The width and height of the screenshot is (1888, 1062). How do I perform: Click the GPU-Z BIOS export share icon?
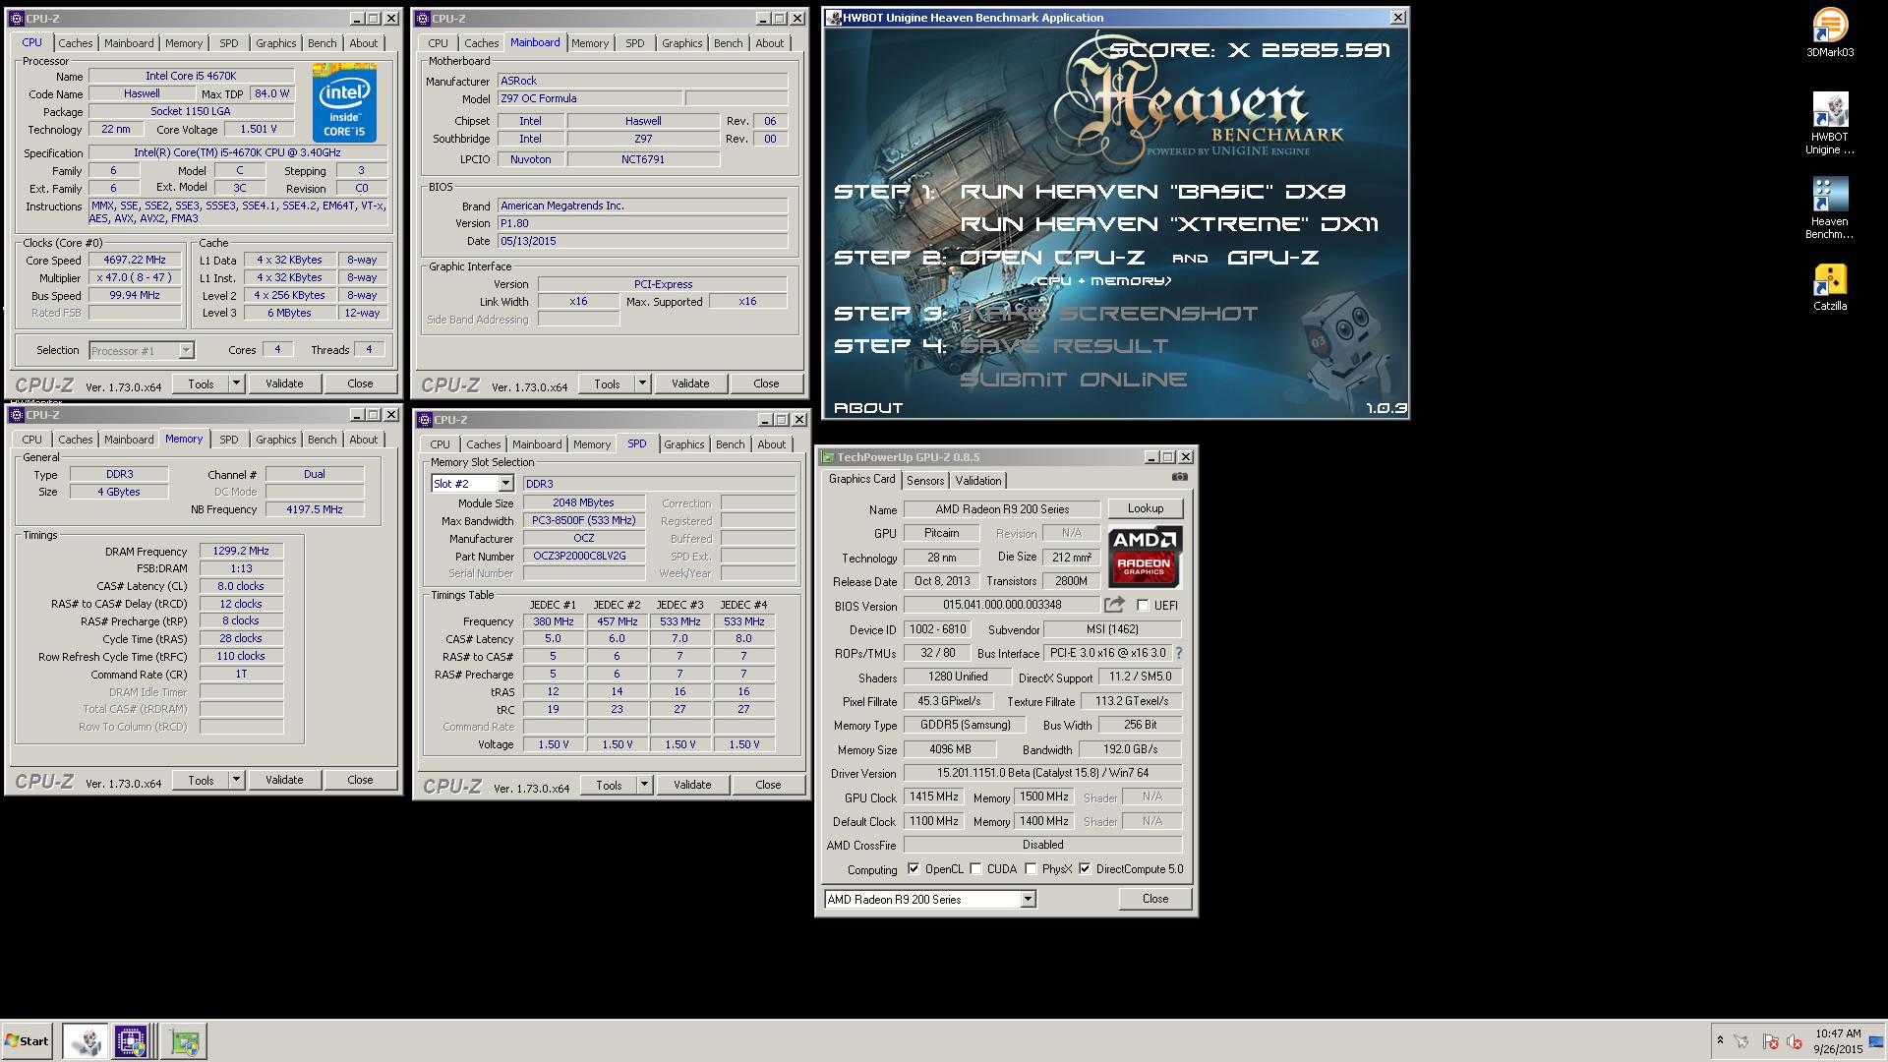pos(1115,605)
